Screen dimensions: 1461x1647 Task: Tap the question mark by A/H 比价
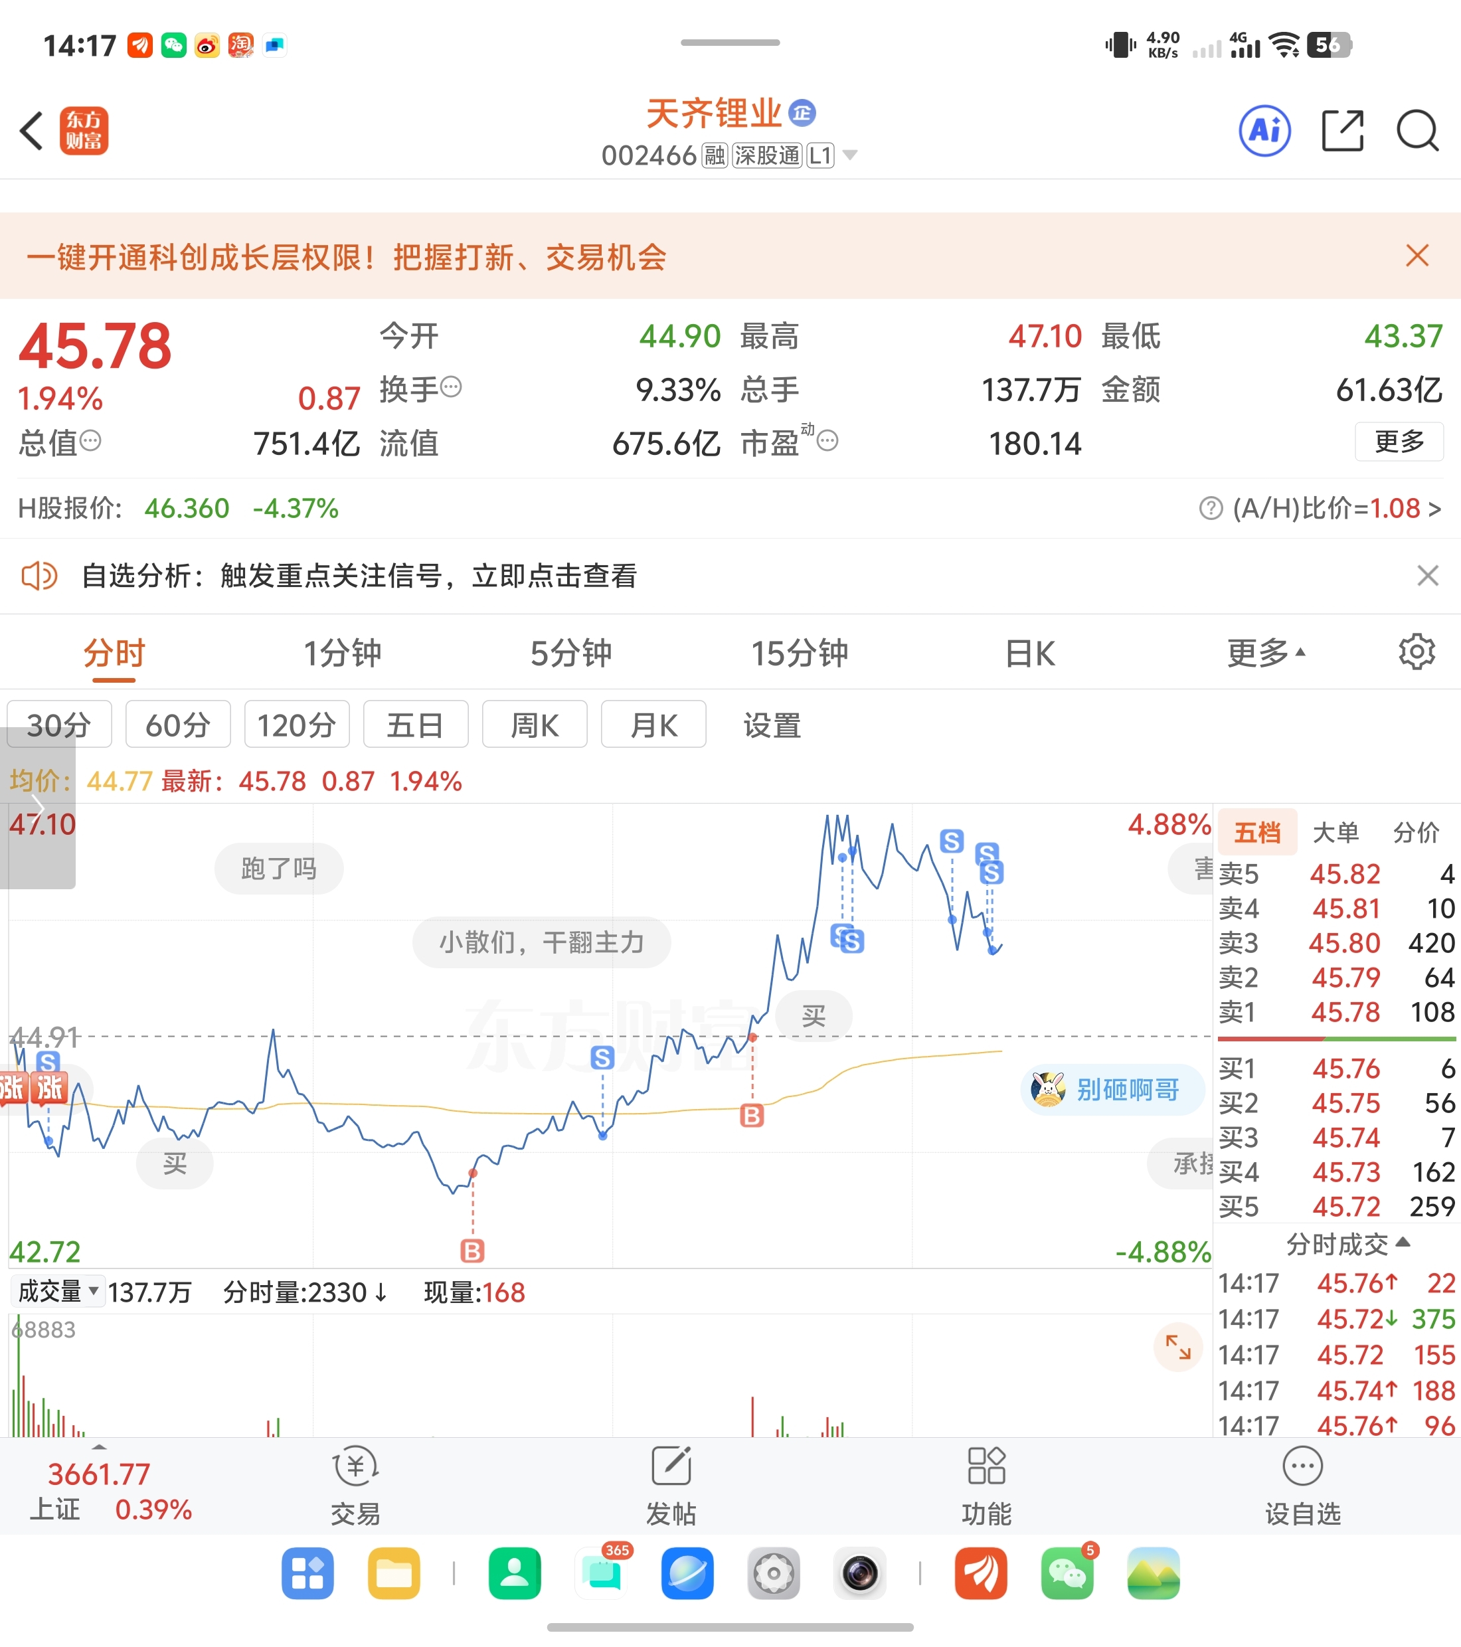tap(1211, 509)
